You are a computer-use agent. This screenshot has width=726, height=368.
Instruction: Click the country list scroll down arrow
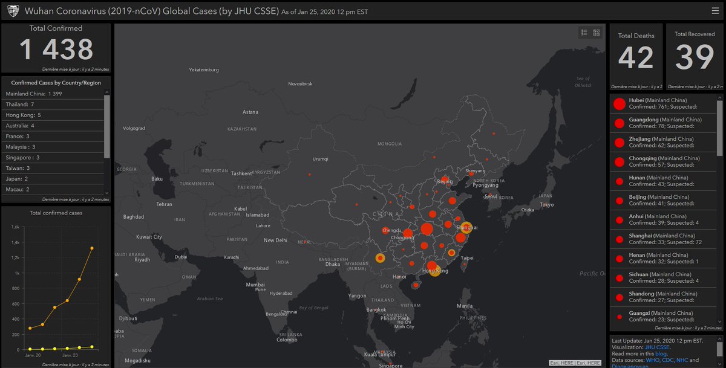click(x=107, y=193)
